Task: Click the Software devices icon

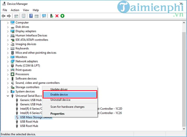Action: [12, 79]
